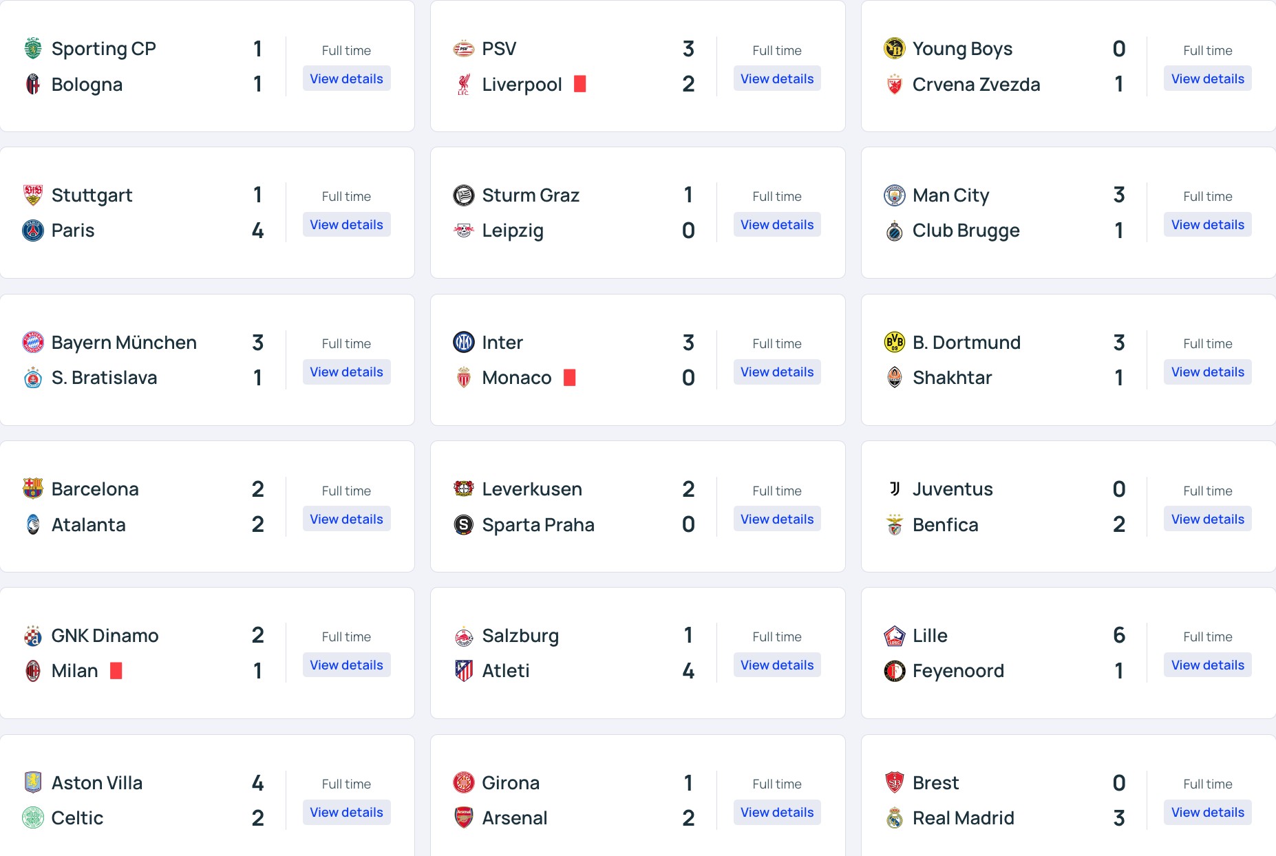Open details for Girona vs Arsenal
Viewport: 1276px width, 856px height.
click(777, 812)
